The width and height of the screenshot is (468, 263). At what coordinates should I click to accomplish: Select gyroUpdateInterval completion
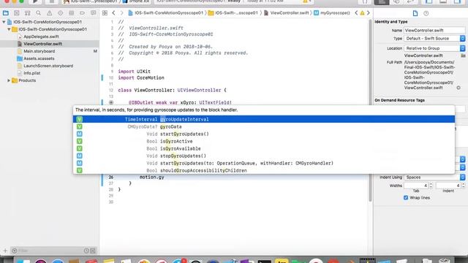click(264, 119)
